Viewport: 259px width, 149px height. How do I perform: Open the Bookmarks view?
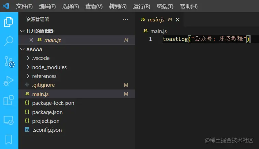(x=9, y=139)
